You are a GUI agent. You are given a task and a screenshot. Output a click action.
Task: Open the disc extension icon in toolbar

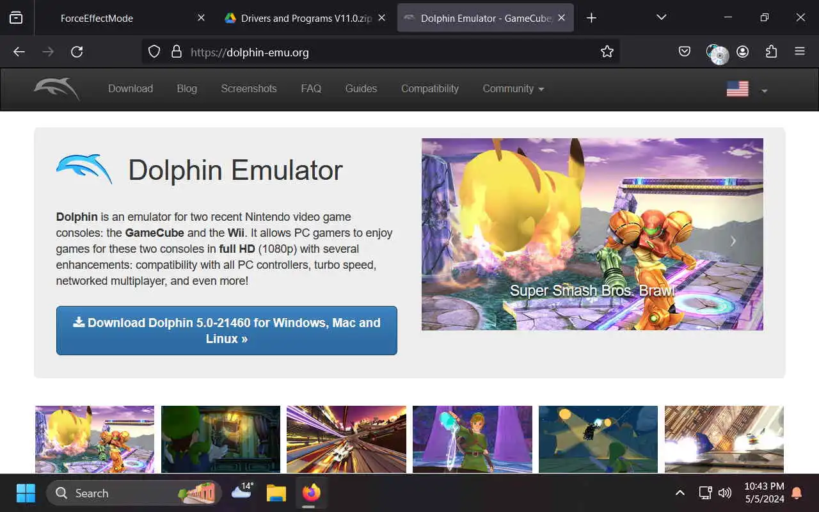click(x=717, y=54)
